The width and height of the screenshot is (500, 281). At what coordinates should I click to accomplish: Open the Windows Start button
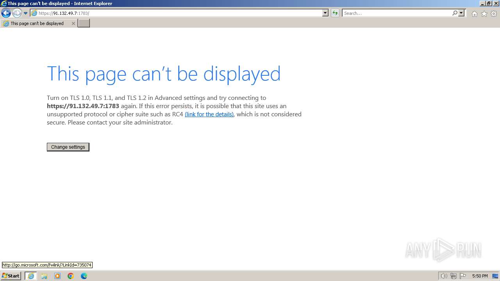[11, 276]
